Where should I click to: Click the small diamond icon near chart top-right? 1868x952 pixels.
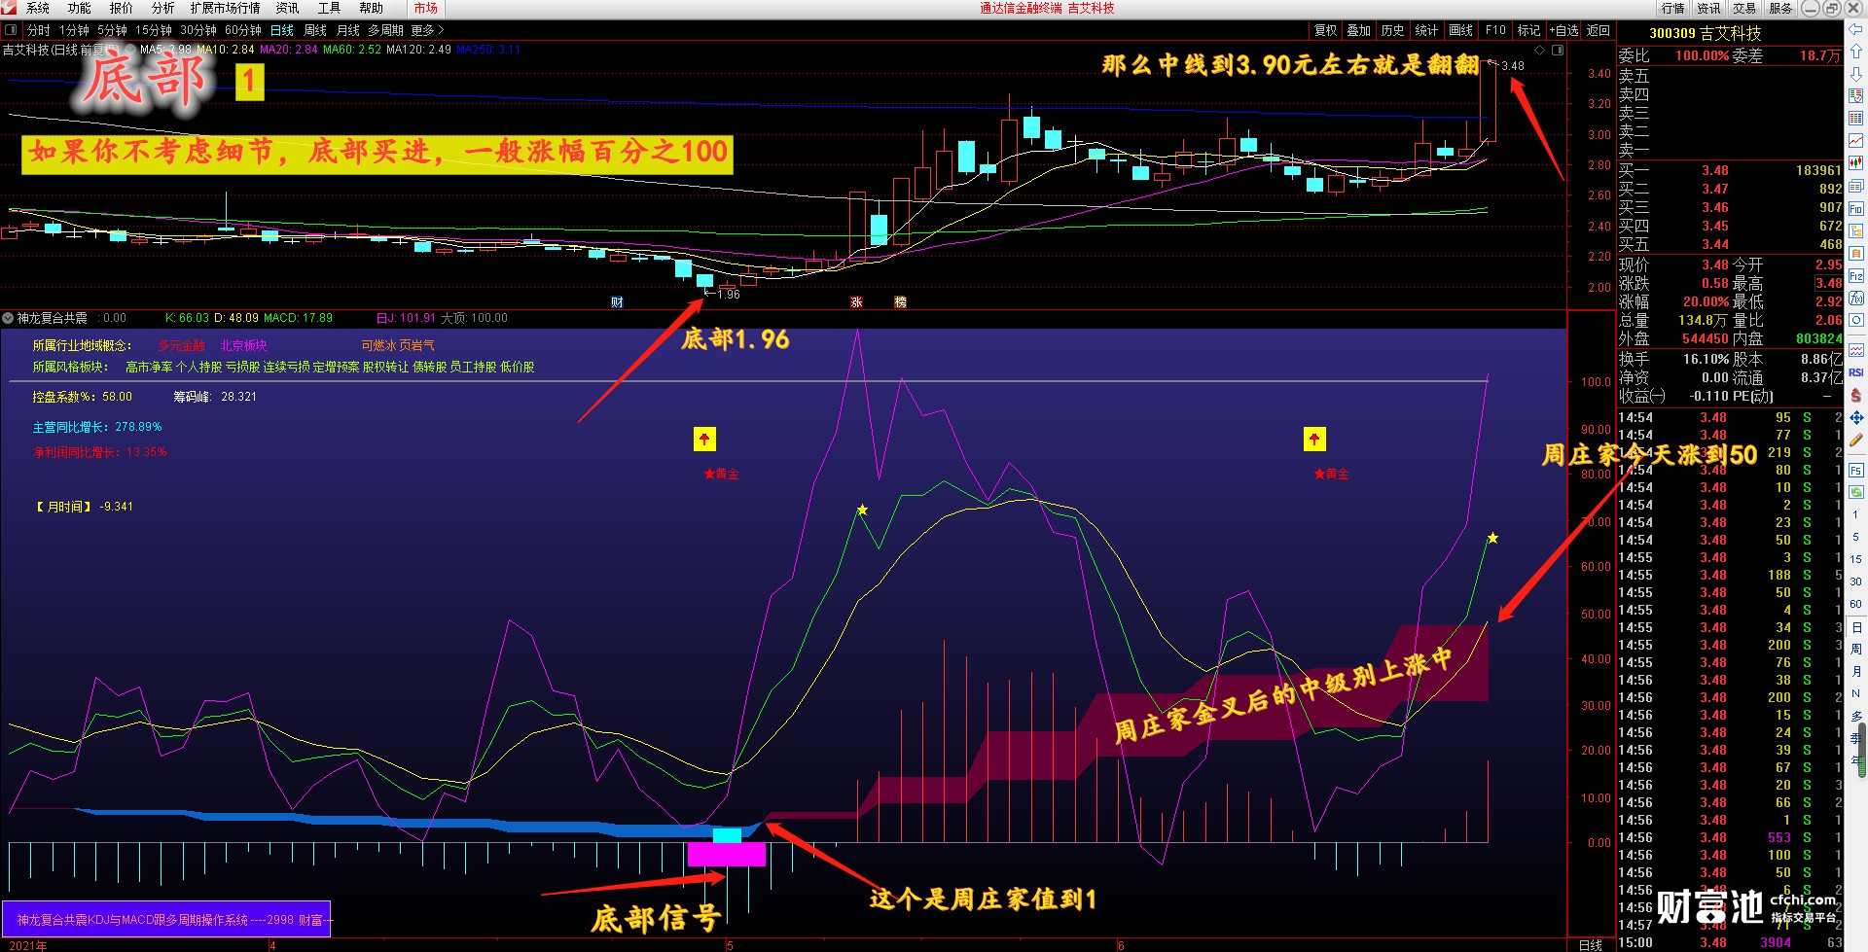pos(1539,50)
